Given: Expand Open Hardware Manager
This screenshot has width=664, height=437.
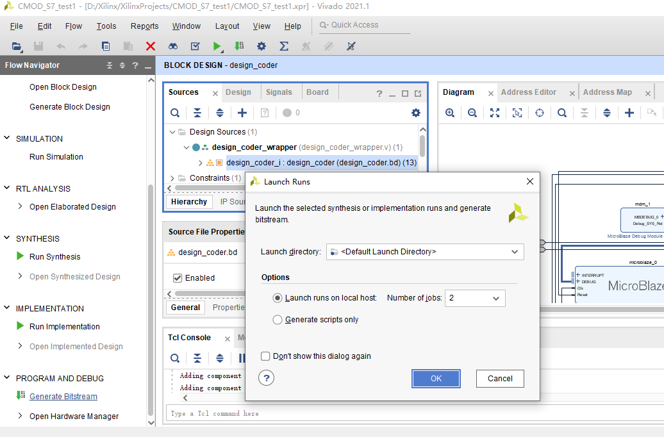Looking at the screenshot, I should (x=20, y=416).
